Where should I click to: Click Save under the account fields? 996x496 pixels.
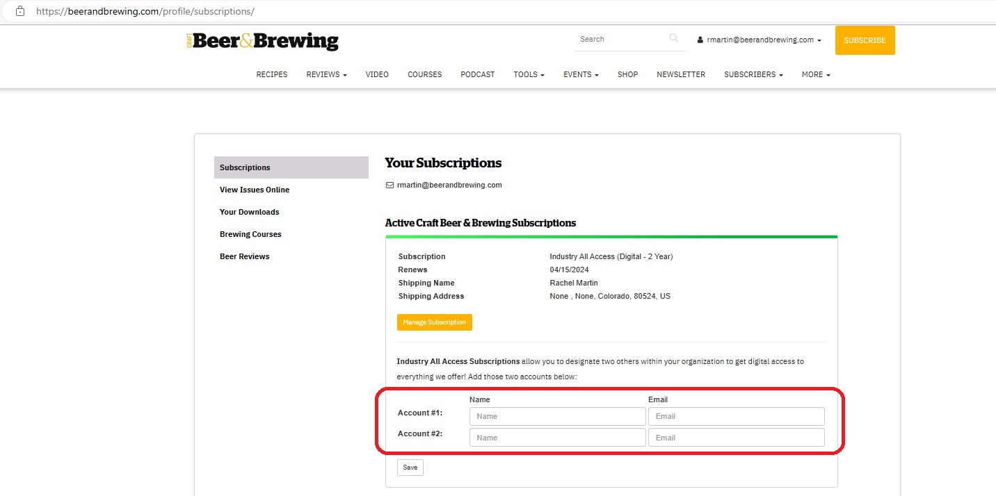click(x=410, y=468)
